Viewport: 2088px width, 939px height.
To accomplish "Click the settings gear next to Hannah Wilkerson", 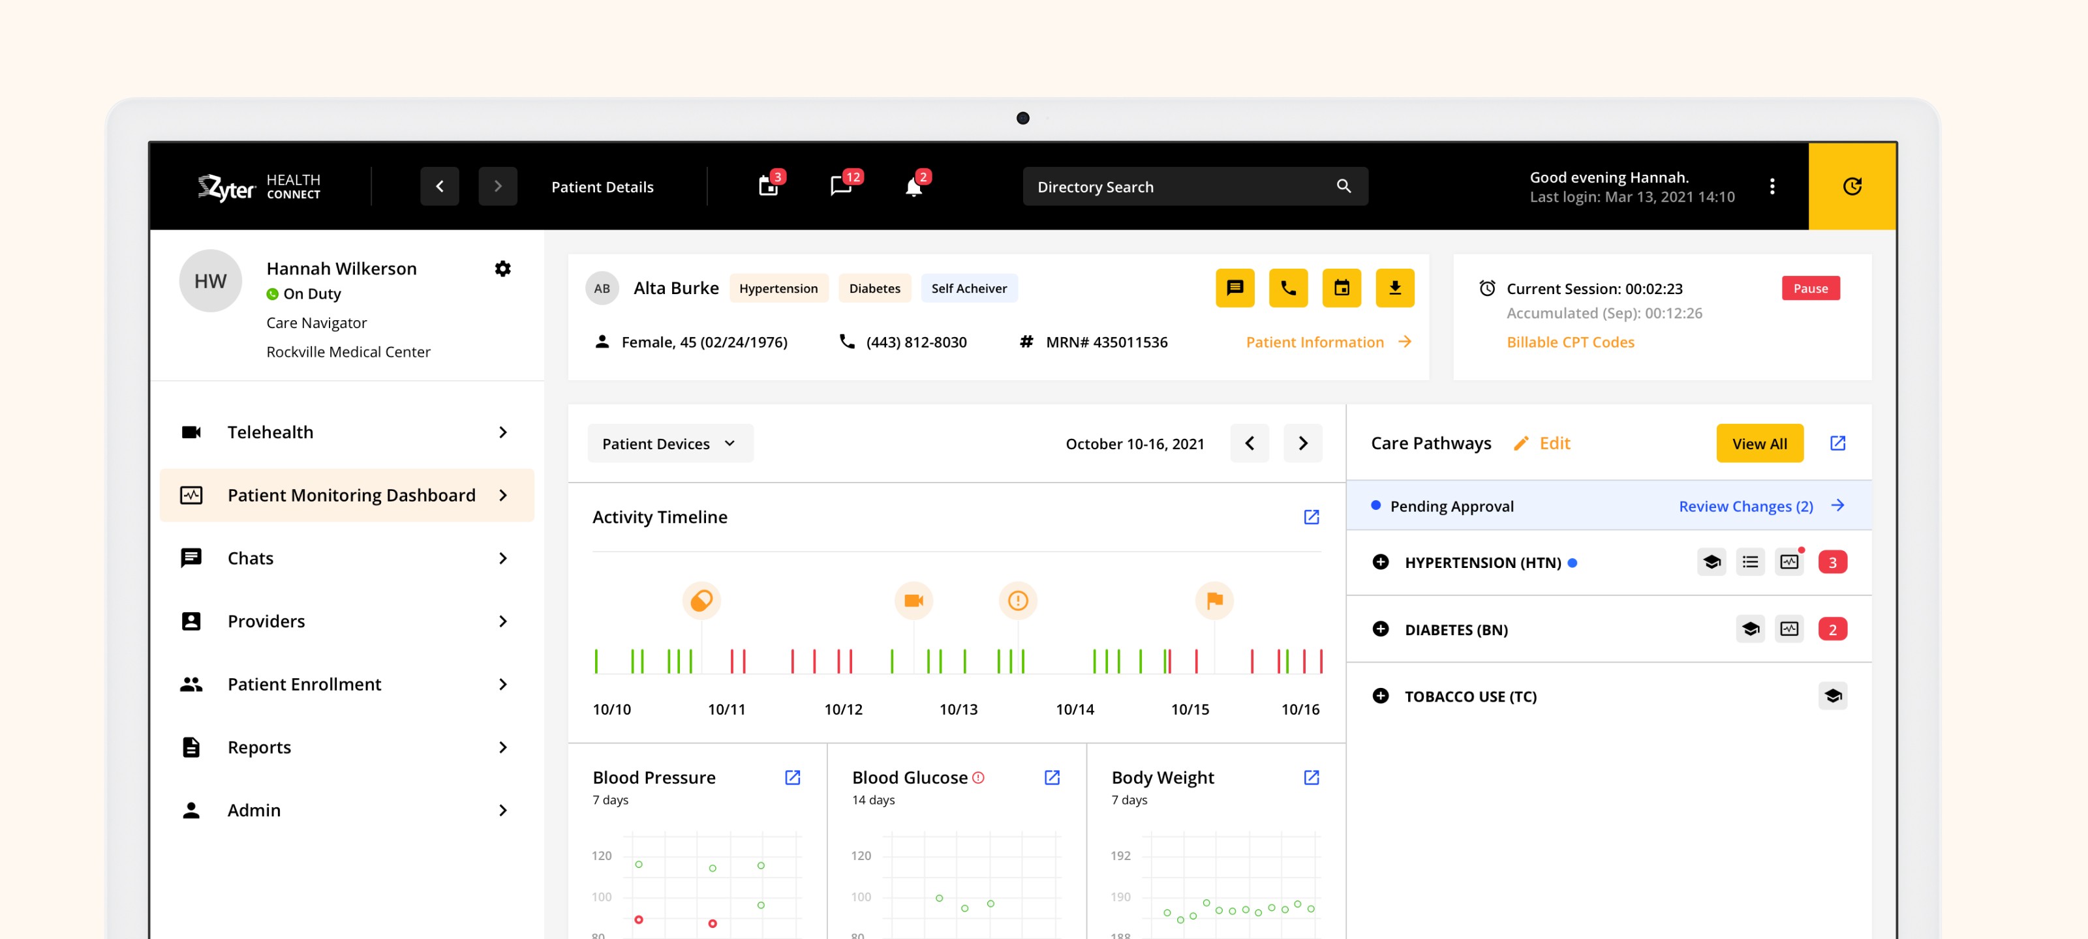I will (502, 268).
